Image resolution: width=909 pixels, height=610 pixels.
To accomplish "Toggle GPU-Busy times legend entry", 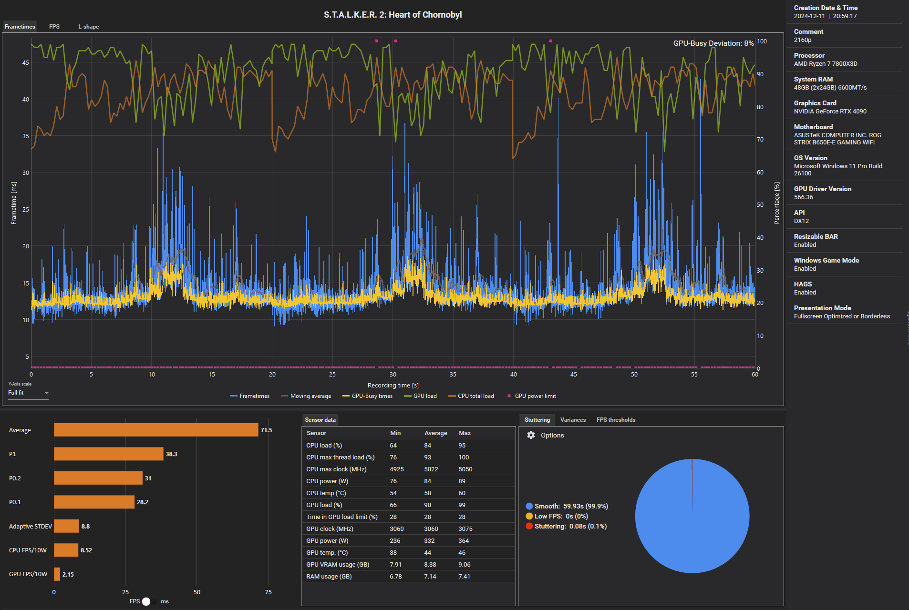I will [x=367, y=396].
